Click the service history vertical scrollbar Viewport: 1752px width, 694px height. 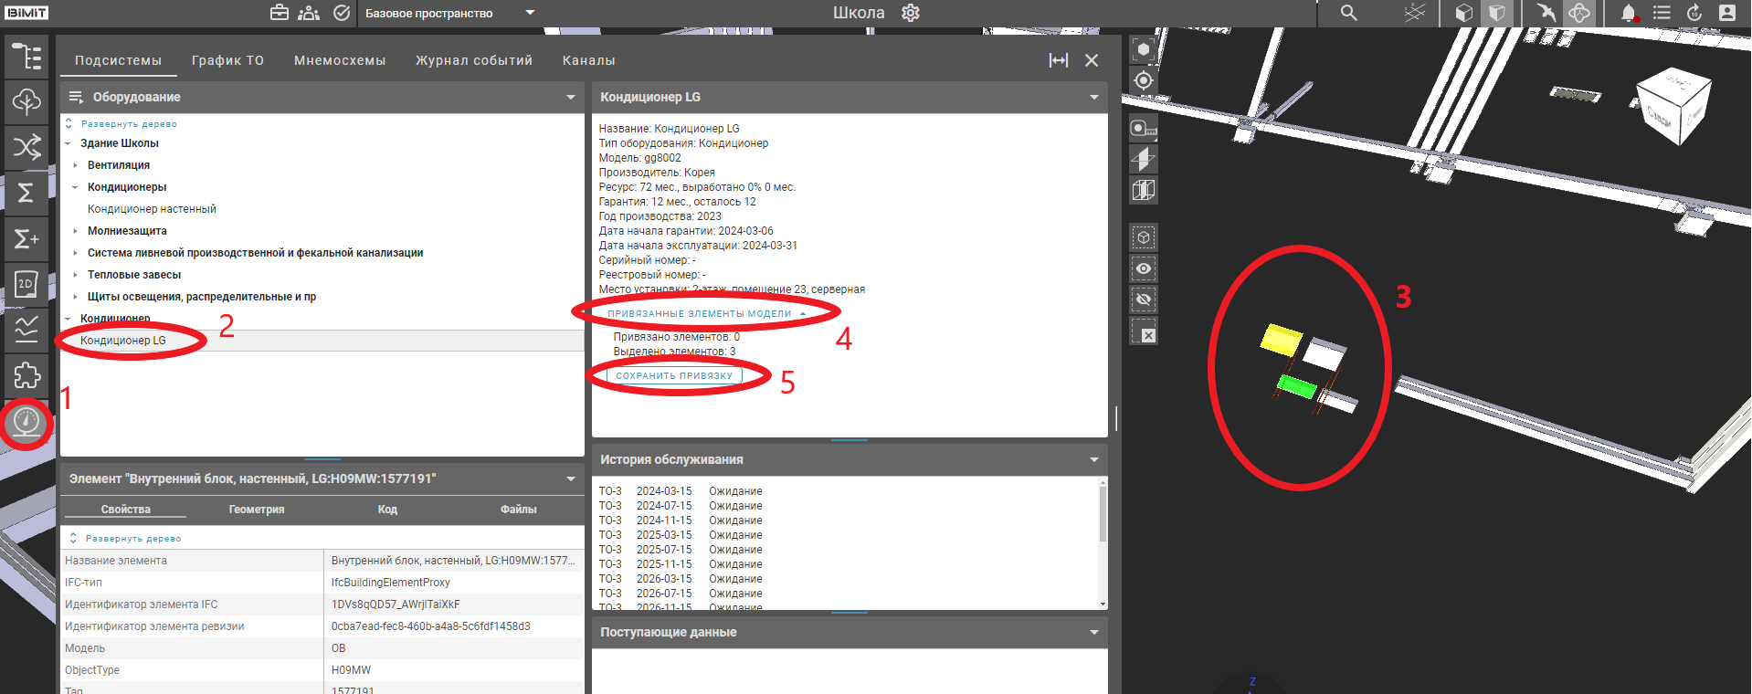(1103, 516)
